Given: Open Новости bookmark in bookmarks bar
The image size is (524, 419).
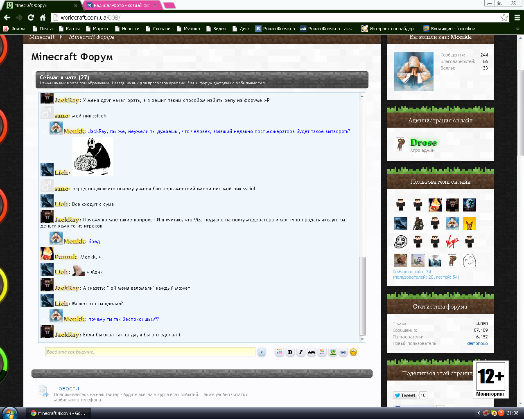Looking at the screenshot, I should [127, 29].
